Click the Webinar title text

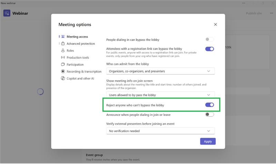(20, 13)
